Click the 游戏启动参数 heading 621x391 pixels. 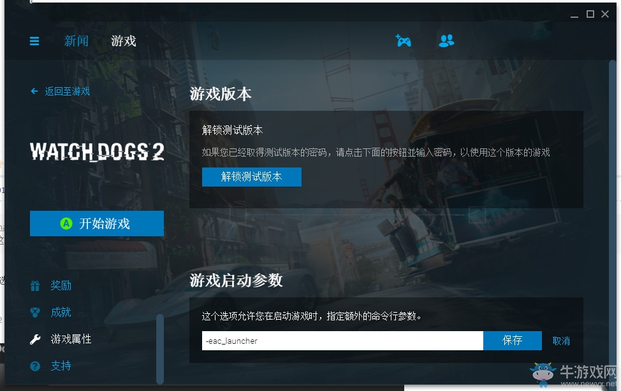click(236, 281)
